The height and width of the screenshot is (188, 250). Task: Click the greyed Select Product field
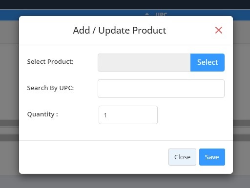point(144,62)
